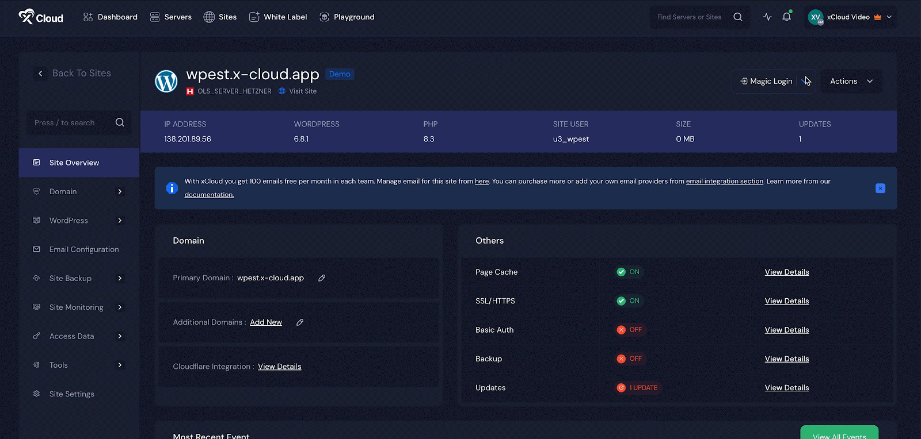
Task: Edit Additional Domains with the pencil icon
Action: coord(300,322)
